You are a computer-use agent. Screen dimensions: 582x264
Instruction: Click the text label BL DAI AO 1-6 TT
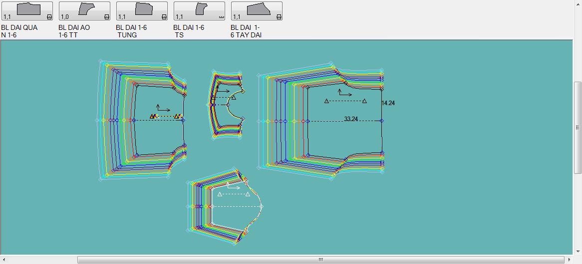[74, 31]
